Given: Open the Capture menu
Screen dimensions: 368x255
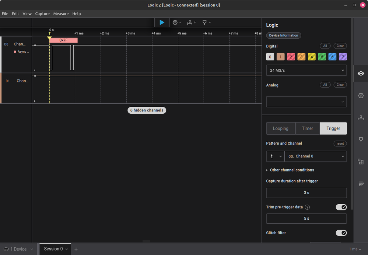Looking at the screenshot, I should coord(42,14).
